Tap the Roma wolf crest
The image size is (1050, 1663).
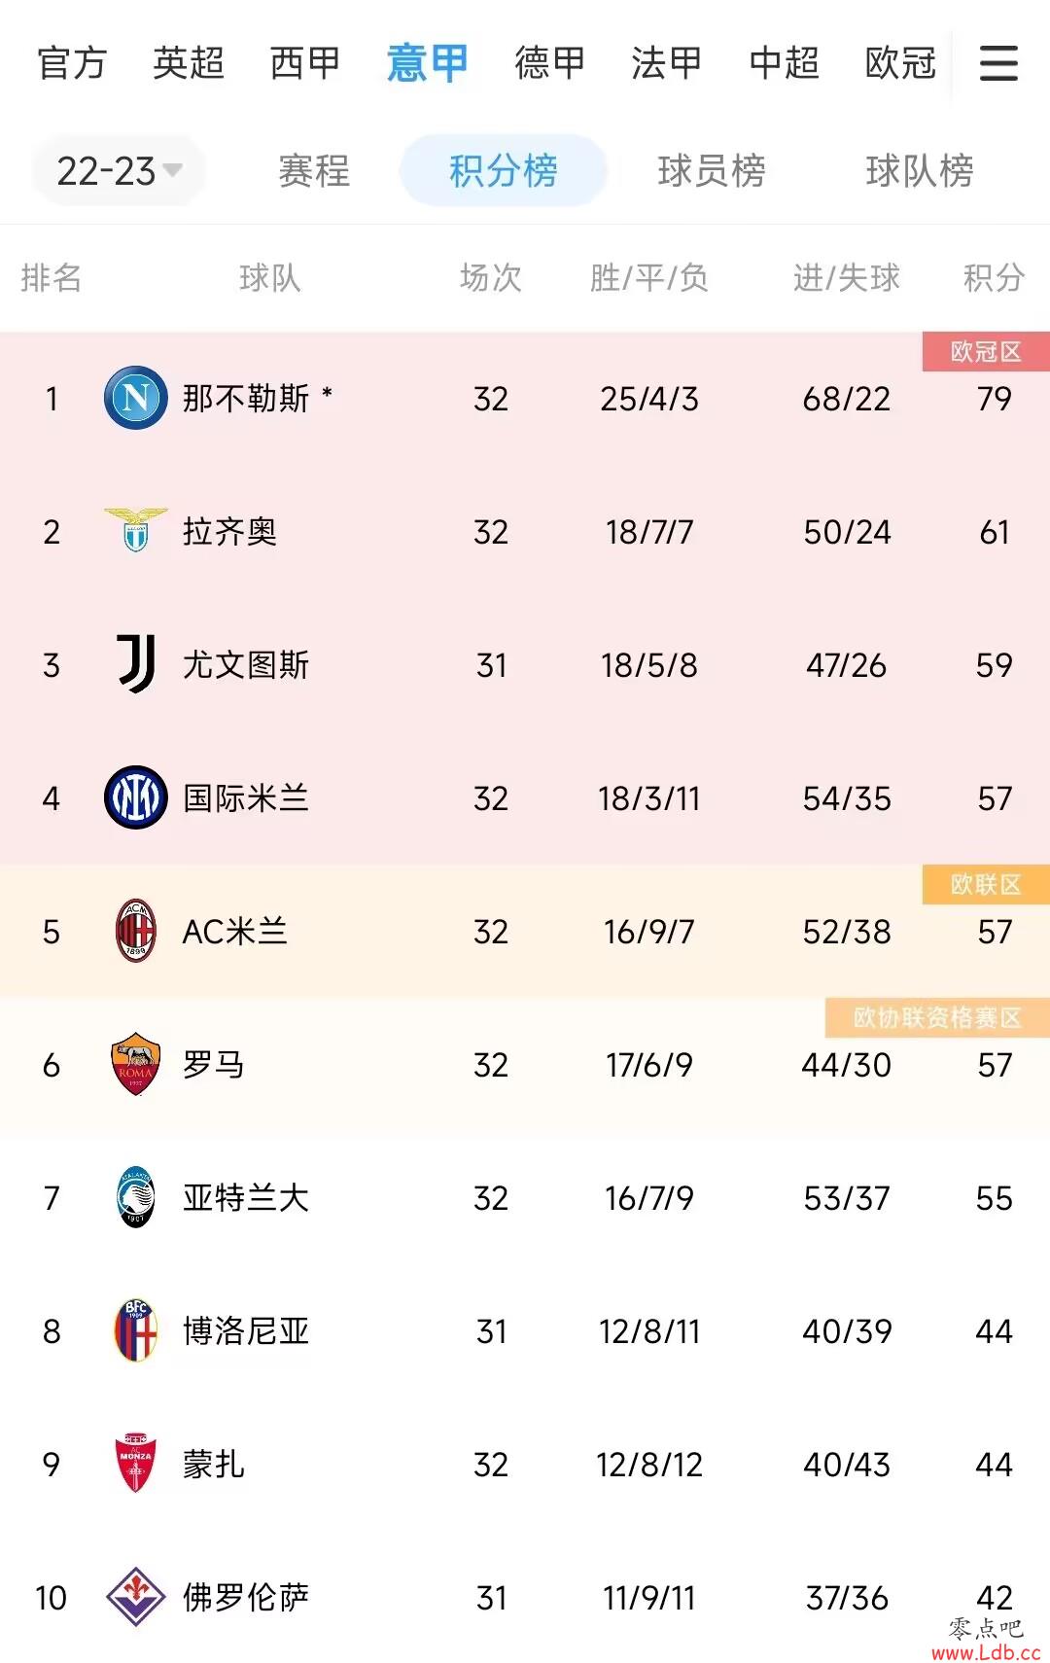tap(136, 1064)
